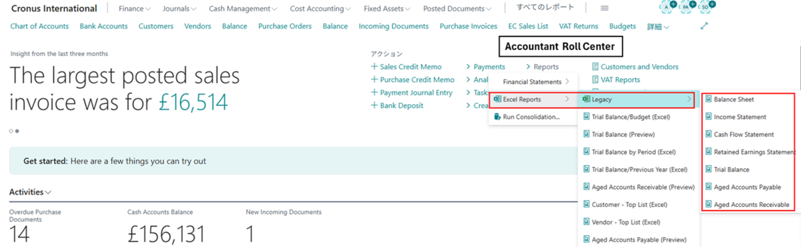Collapse the Activities section chevron

pos(48,192)
